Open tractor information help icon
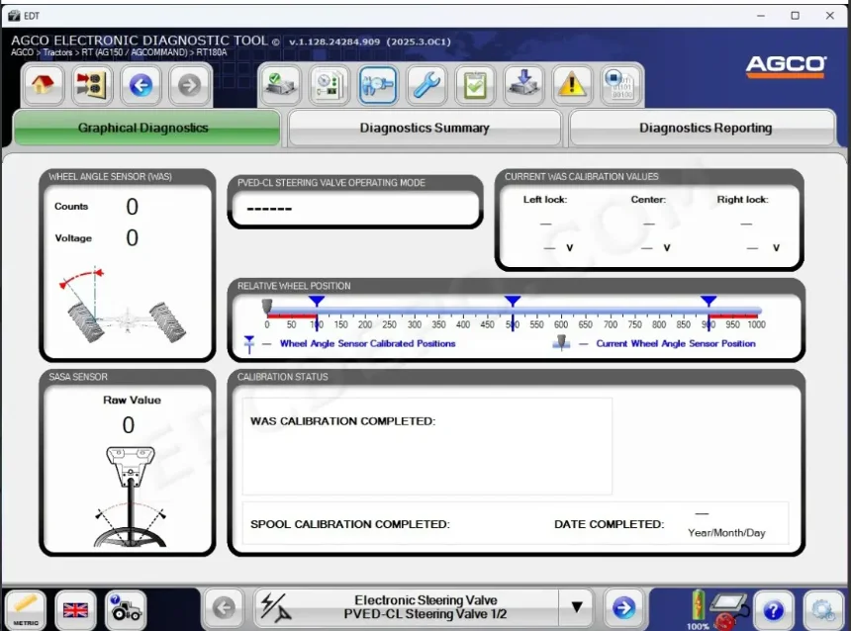This screenshot has height=631, width=851. click(x=126, y=610)
